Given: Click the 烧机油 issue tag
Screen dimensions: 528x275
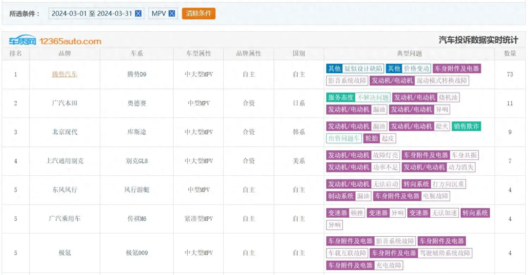Looking at the screenshot, I should tap(448, 98).
